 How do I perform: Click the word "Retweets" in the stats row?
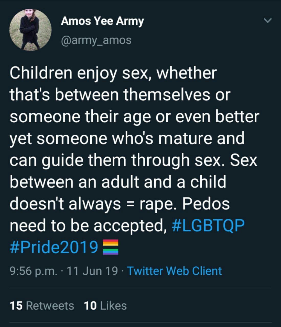coord(50,306)
